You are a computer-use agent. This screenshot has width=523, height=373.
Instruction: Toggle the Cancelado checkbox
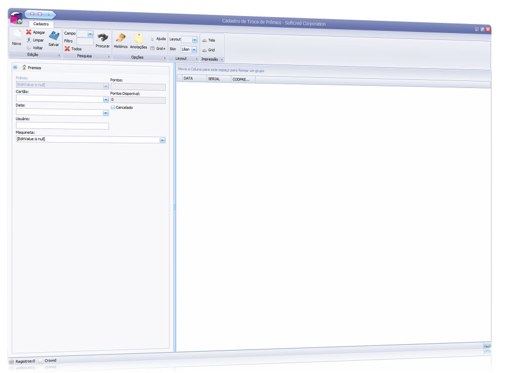pos(113,108)
